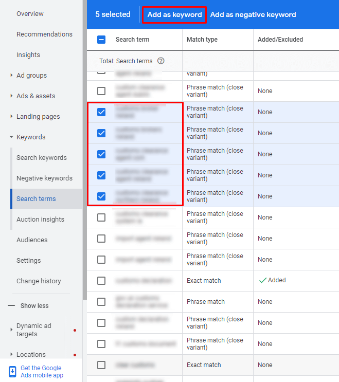Uncheck the middle one of the five selected rows

[101, 154]
